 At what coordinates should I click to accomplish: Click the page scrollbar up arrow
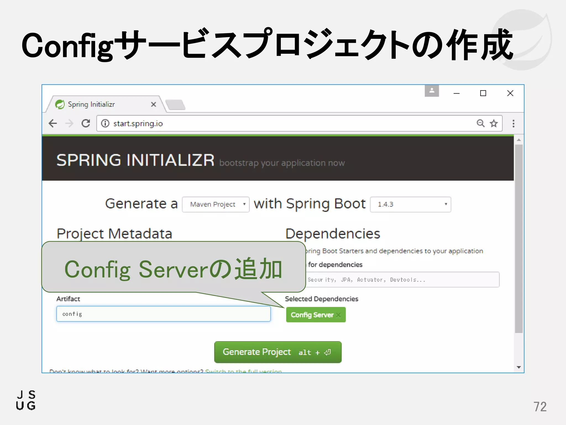[x=519, y=140]
